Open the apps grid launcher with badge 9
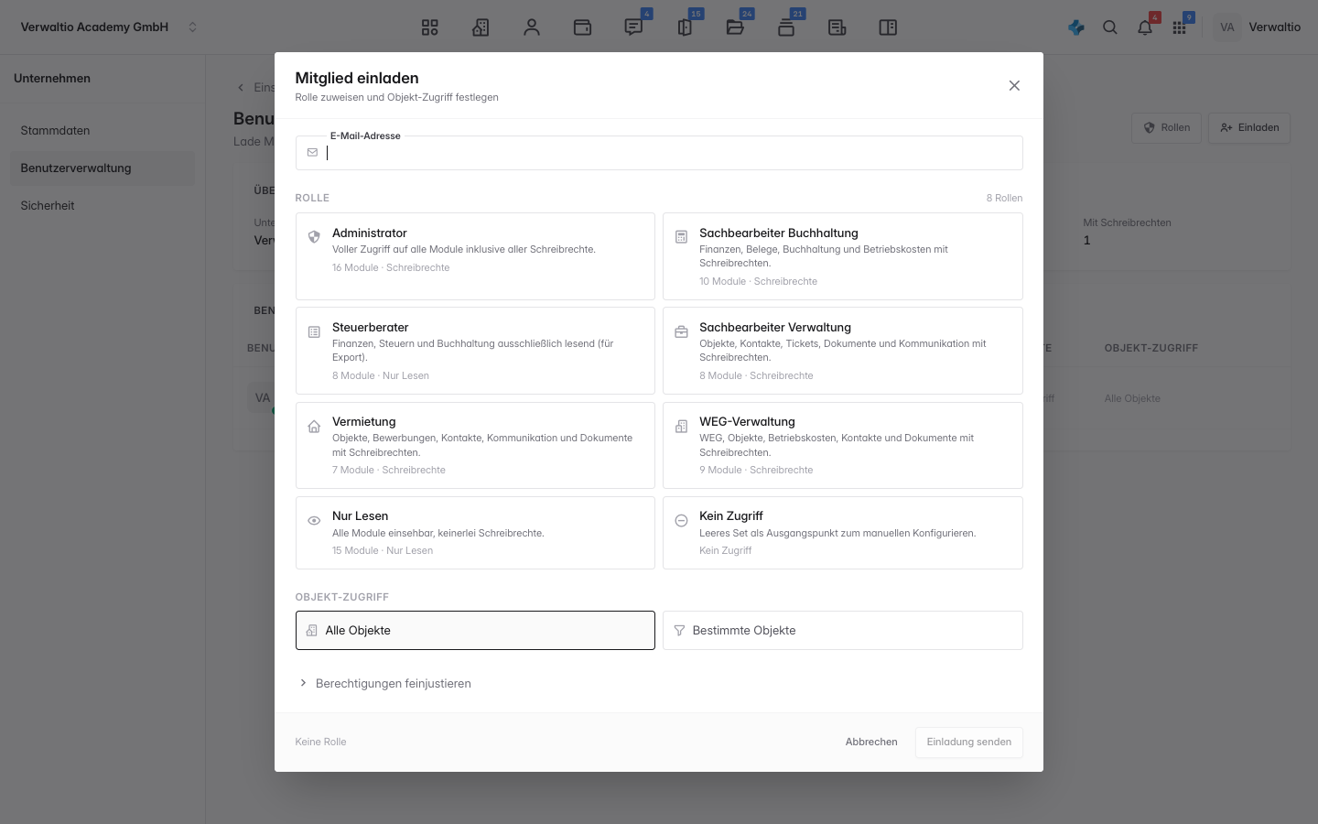The height and width of the screenshot is (824, 1318). (x=1179, y=27)
